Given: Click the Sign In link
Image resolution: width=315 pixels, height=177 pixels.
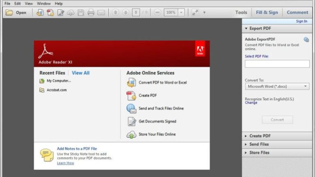Looking at the screenshot, I should [301, 21].
